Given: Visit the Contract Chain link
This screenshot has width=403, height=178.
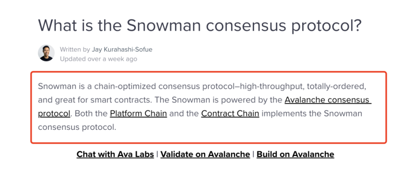Looking at the screenshot, I should pyautogui.click(x=230, y=113).
